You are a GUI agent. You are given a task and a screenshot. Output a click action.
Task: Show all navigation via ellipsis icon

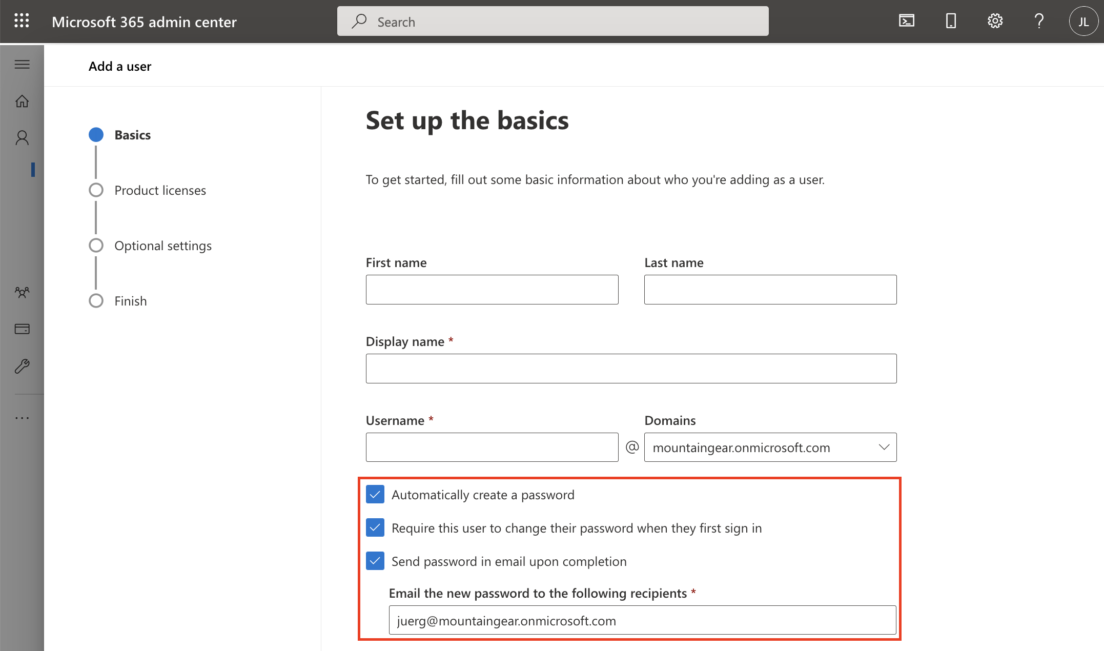coord(22,418)
